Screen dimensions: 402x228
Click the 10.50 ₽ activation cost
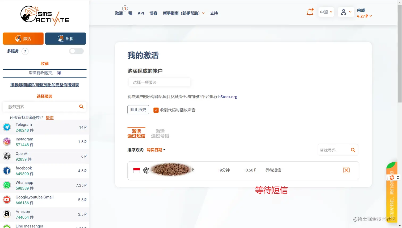coord(250,170)
